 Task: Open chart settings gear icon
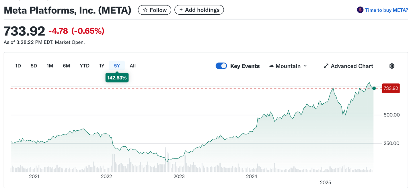coord(392,66)
